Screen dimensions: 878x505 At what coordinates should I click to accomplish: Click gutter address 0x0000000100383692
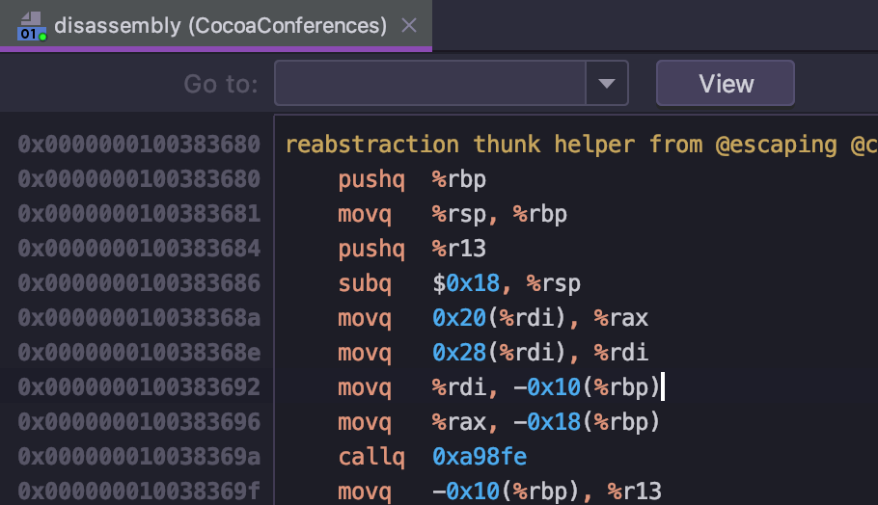[x=139, y=387]
